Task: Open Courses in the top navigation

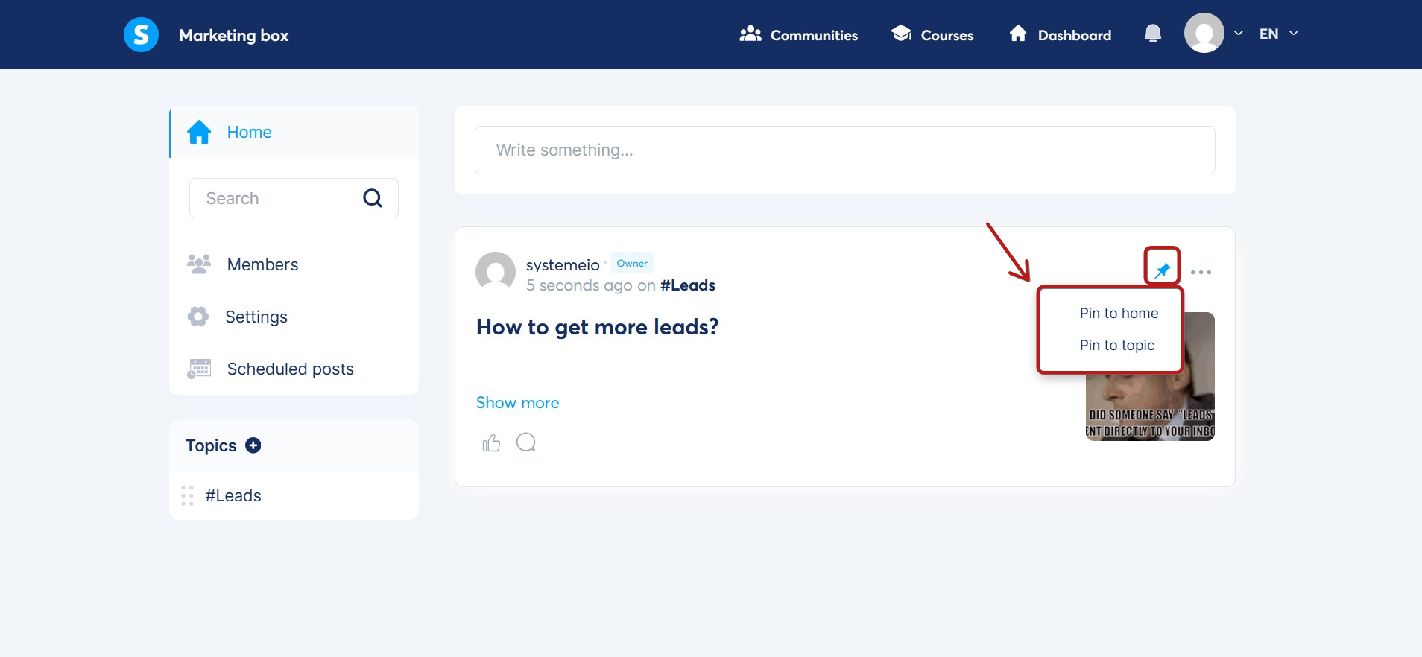Action: (932, 35)
